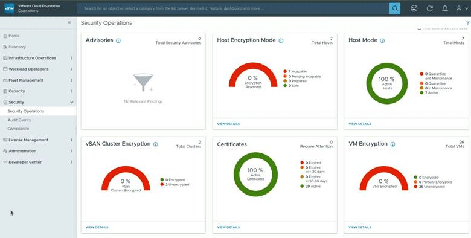
Task: Click the Security shield icon
Action: [x=5, y=102]
